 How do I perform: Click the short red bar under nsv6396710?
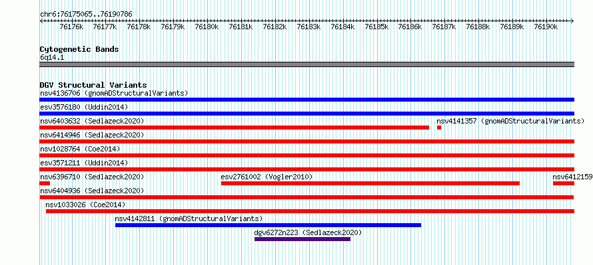45,183
